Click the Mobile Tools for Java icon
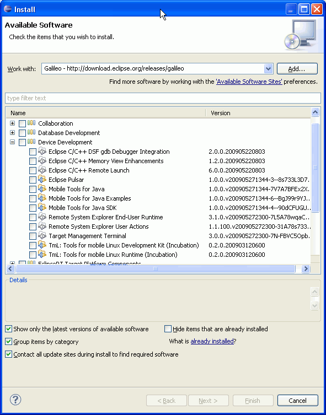Image resolution: width=326 pixels, height=415 pixels. click(42, 189)
